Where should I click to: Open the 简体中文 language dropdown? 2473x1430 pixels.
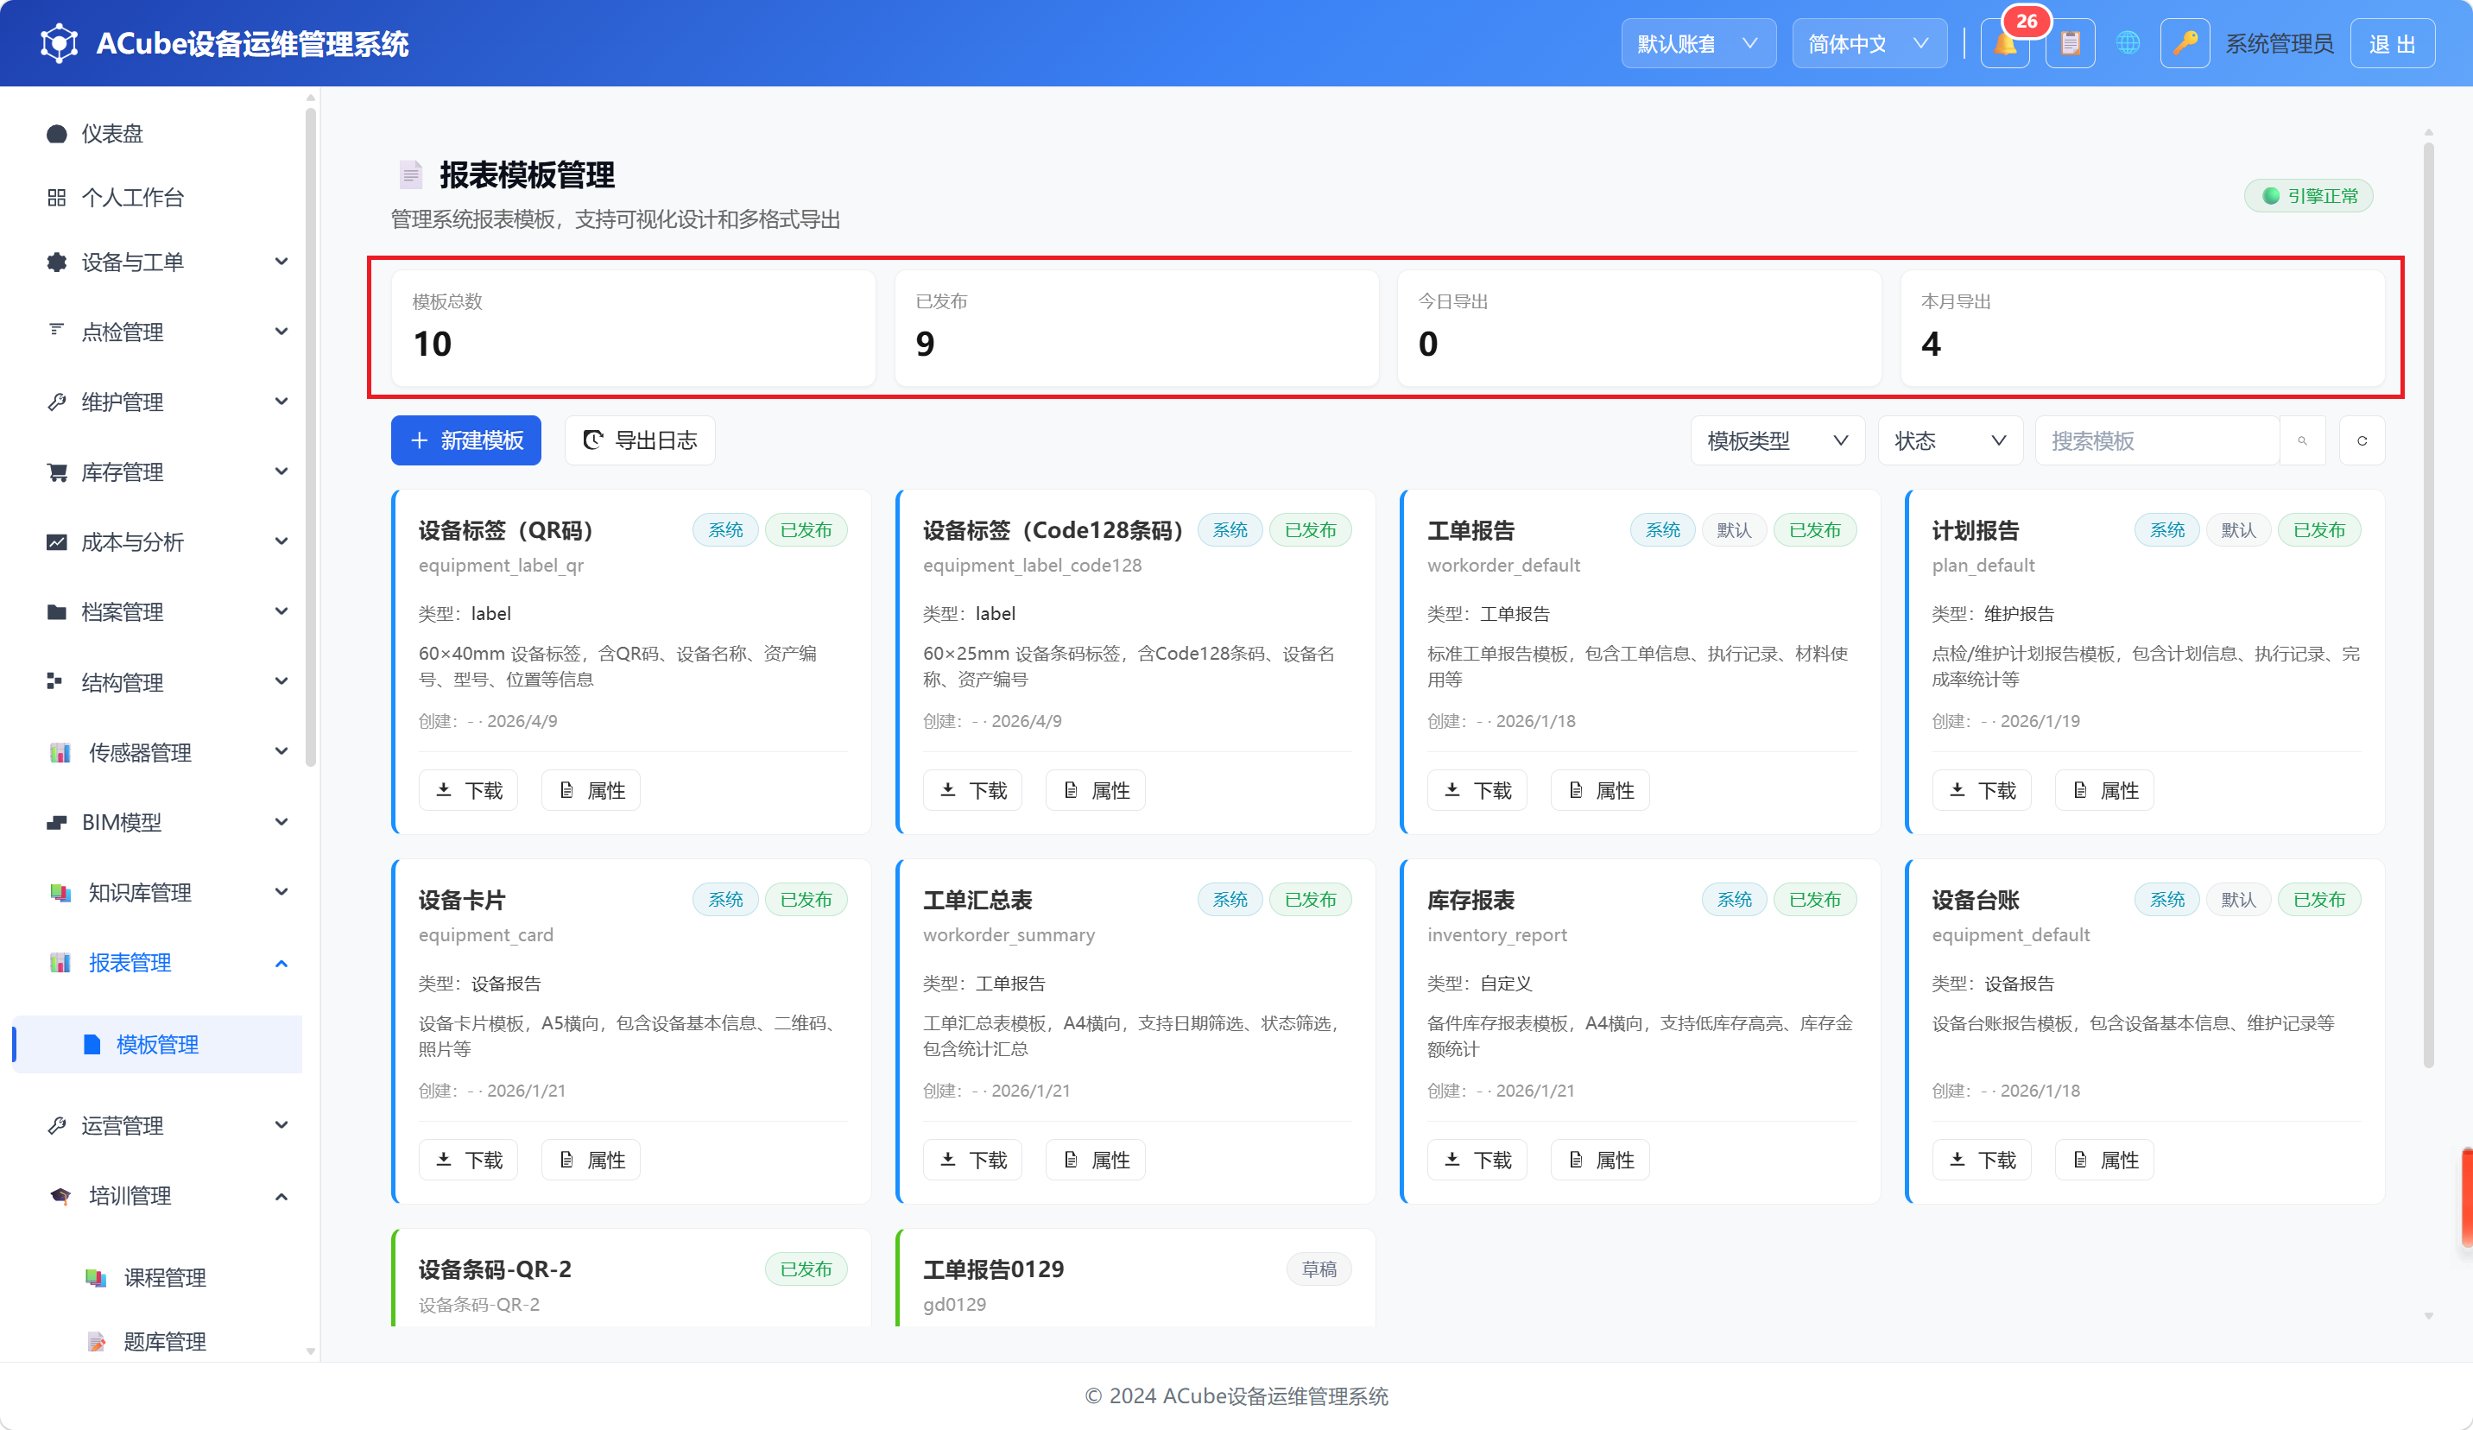tap(1869, 44)
